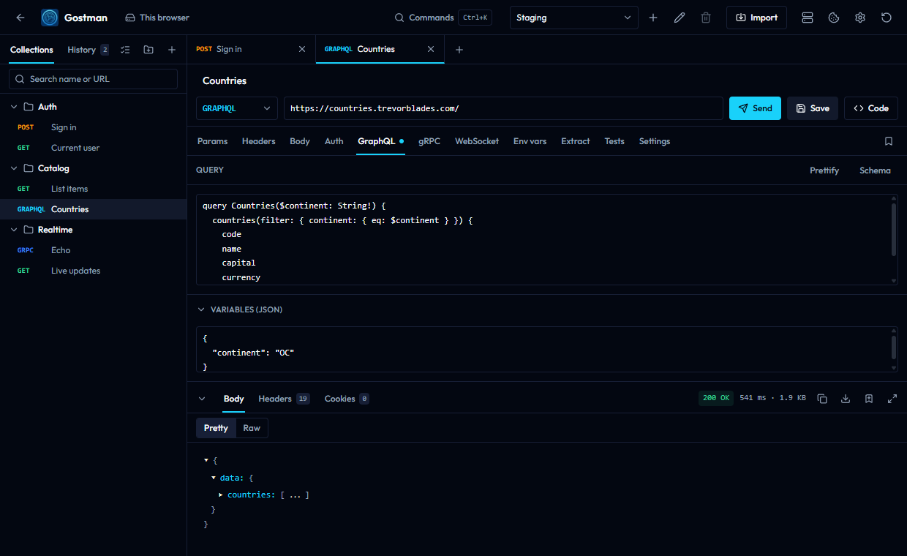Click the select-multiple checklist icon in sidebar
Image resolution: width=907 pixels, height=556 pixels.
click(125, 50)
